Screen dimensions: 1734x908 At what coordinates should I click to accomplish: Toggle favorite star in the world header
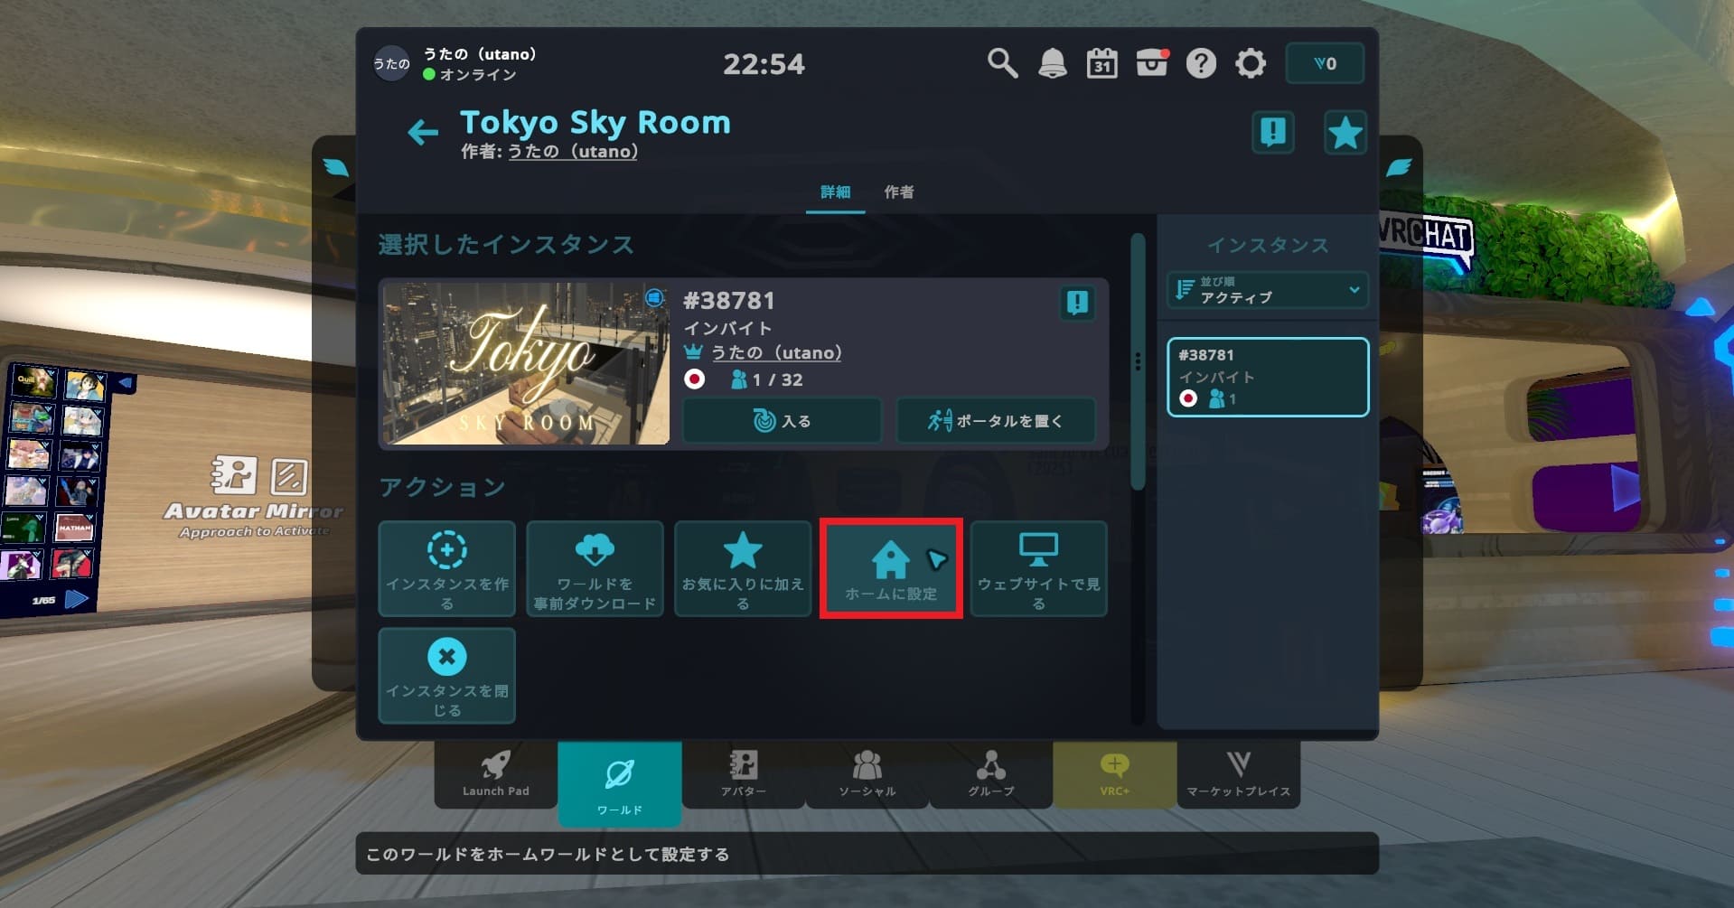tap(1345, 133)
